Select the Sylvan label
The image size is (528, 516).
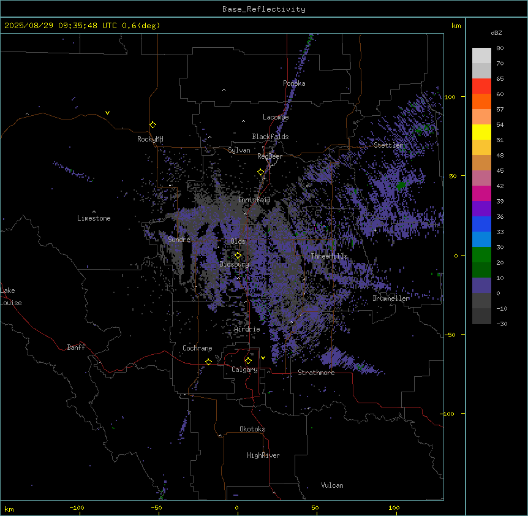click(x=239, y=150)
